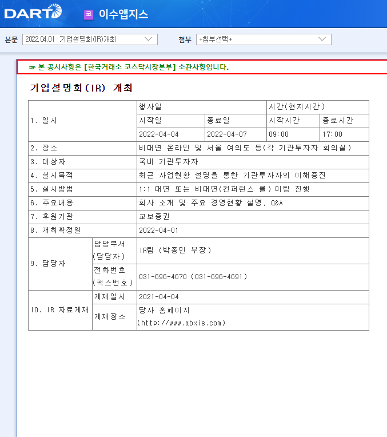387x437 pixels.
Task: Click the content text 회사 소개 및 주요 경영현황
Action: (190, 203)
